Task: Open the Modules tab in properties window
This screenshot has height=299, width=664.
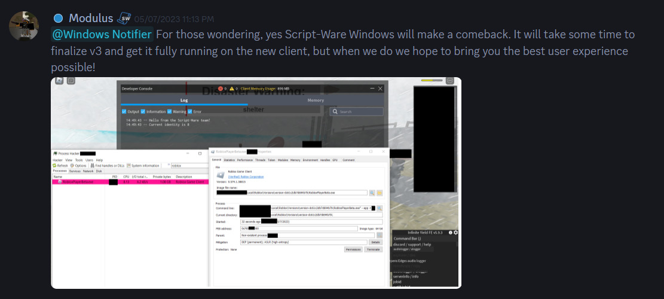Action: click(x=283, y=160)
